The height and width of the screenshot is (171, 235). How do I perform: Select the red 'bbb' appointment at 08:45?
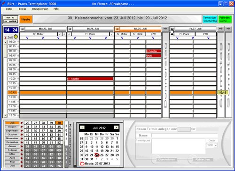[154, 56]
